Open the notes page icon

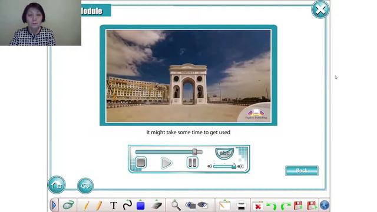[224, 206]
